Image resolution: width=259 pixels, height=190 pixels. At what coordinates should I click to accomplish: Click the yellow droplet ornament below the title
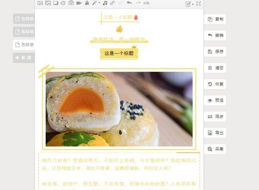[x=119, y=29]
